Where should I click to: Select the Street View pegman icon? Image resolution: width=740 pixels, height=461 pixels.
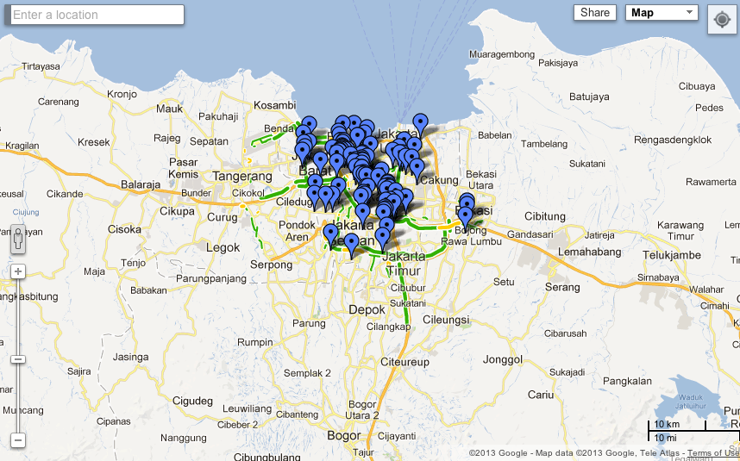coord(18,239)
